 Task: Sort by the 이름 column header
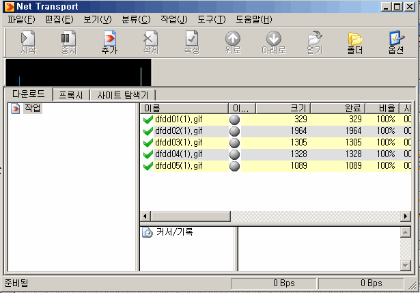click(x=184, y=108)
